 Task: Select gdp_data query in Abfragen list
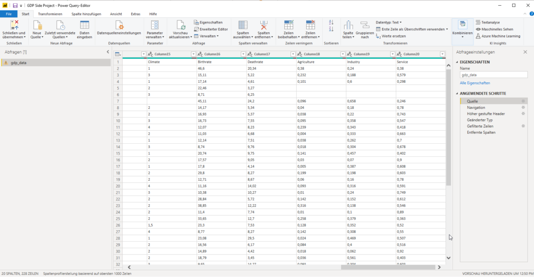tap(55, 63)
